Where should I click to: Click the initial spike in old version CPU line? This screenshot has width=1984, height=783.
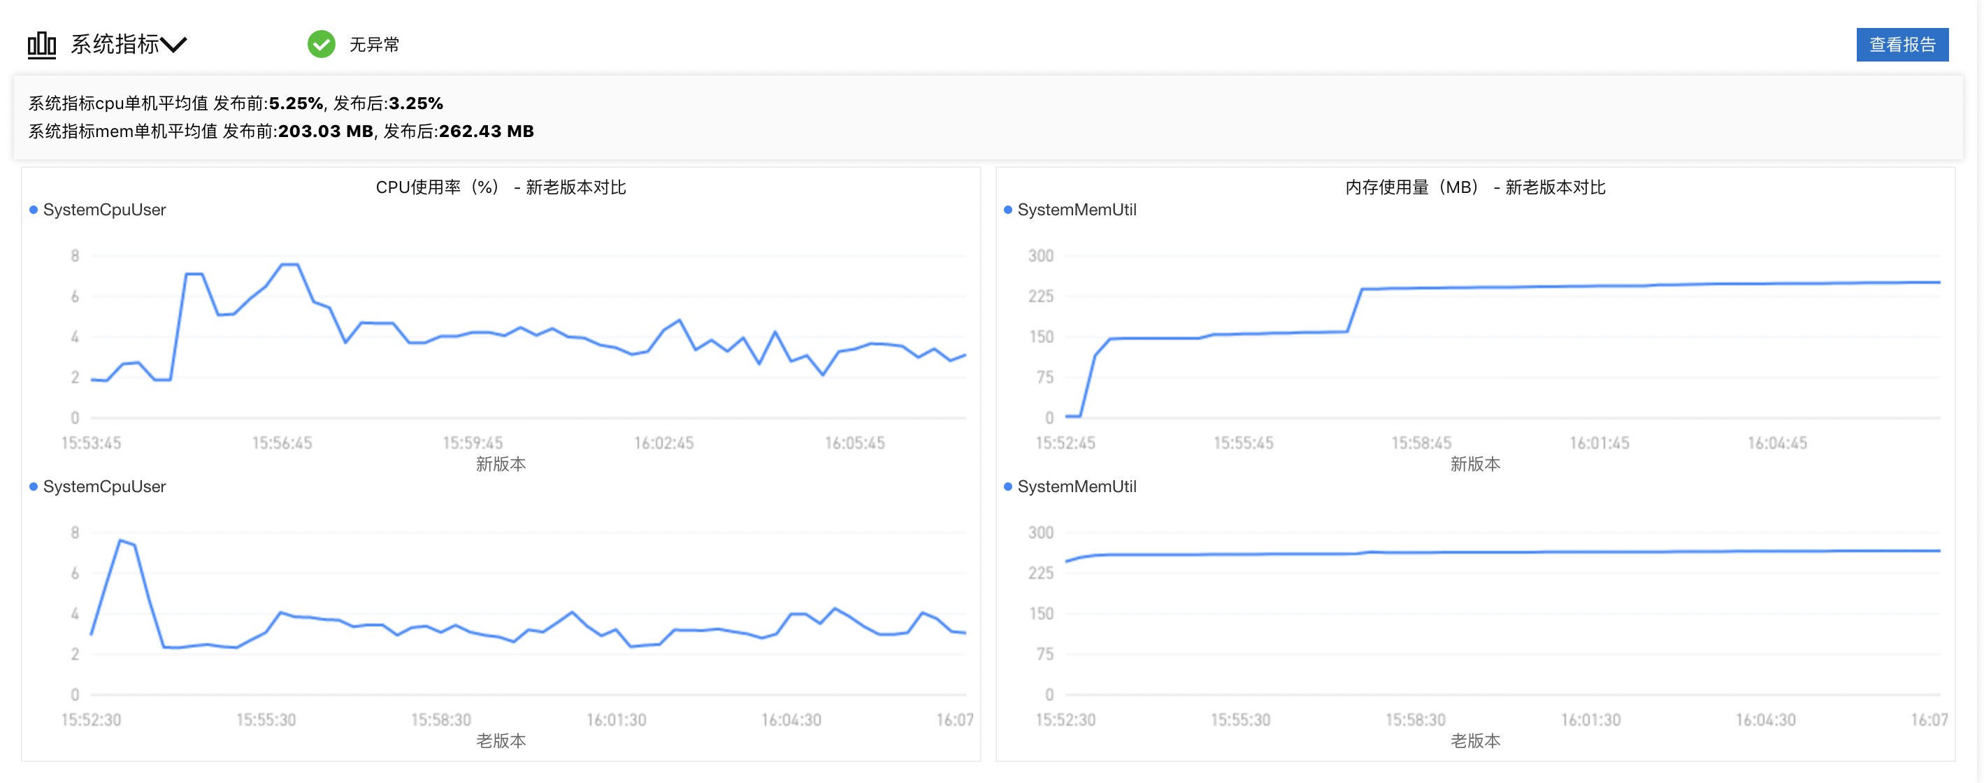pyautogui.click(x=121, y=540)
